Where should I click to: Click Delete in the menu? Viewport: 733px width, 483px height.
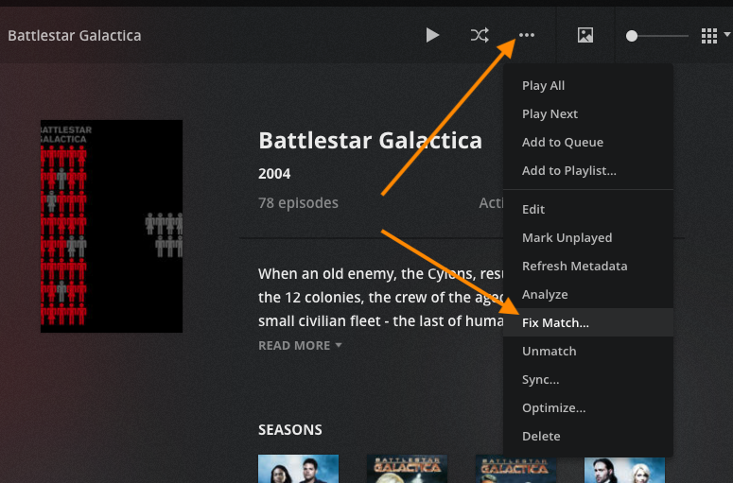pyautogui.click(x=588, y=436)
